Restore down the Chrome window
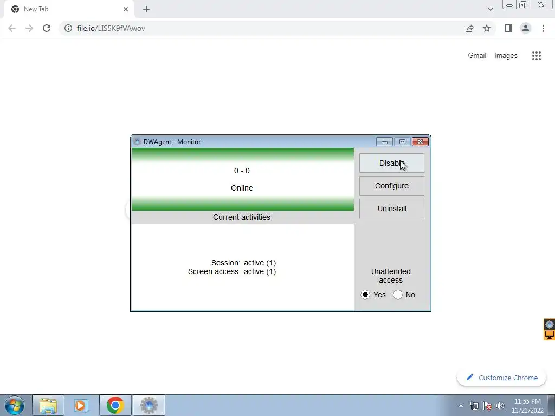The width and height of the screenshot is (555, 416). (523, 5)
